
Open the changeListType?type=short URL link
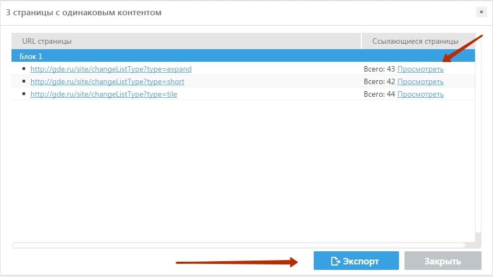tap(107, 82)
